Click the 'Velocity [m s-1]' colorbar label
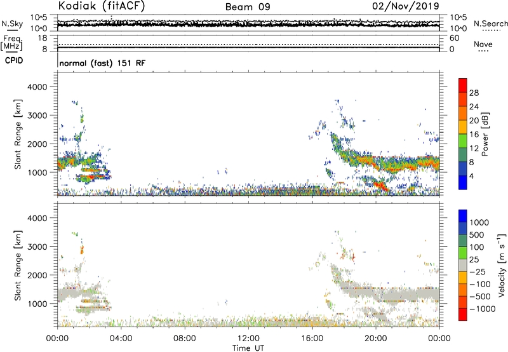This screenshot has height=352, width=508. [502, 265]
